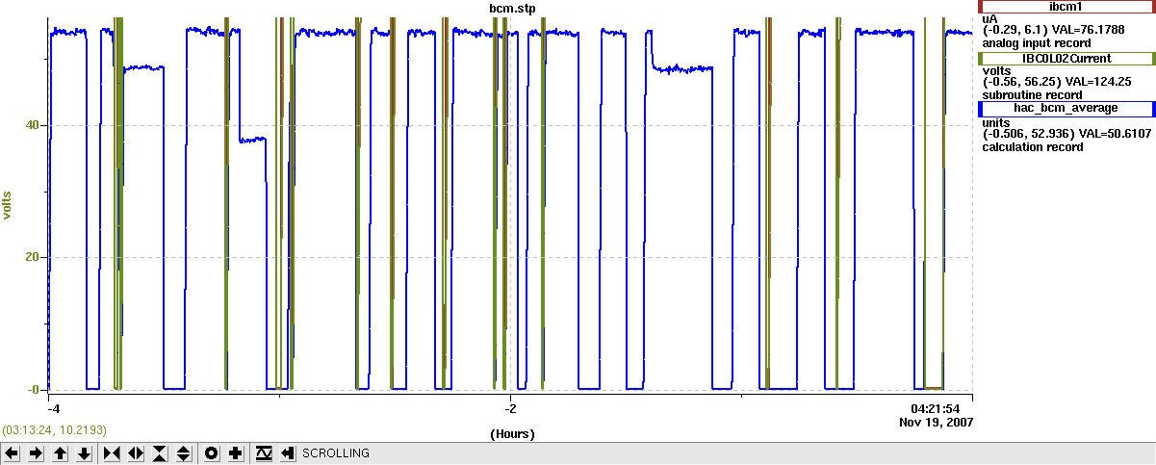Zoom out on the vertical axis
Screen dimensions: 1156x465
[183, 452]
